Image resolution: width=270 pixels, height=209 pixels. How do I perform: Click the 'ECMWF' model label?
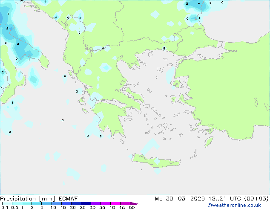(x=69, y=199)
